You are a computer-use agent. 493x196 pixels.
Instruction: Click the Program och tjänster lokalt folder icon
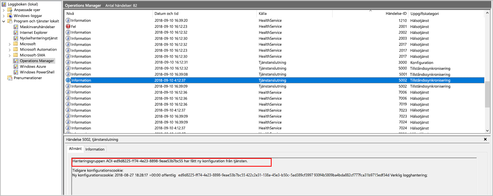tap(10, 21)
